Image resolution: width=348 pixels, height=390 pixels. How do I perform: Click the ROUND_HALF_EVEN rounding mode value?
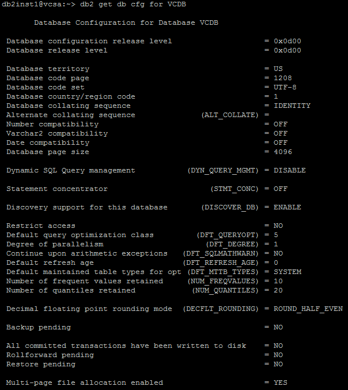pos(308,309)
